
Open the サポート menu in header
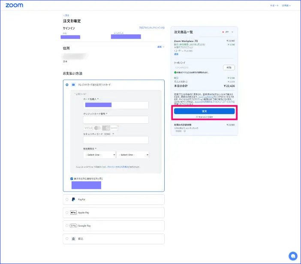click(274, 6)
